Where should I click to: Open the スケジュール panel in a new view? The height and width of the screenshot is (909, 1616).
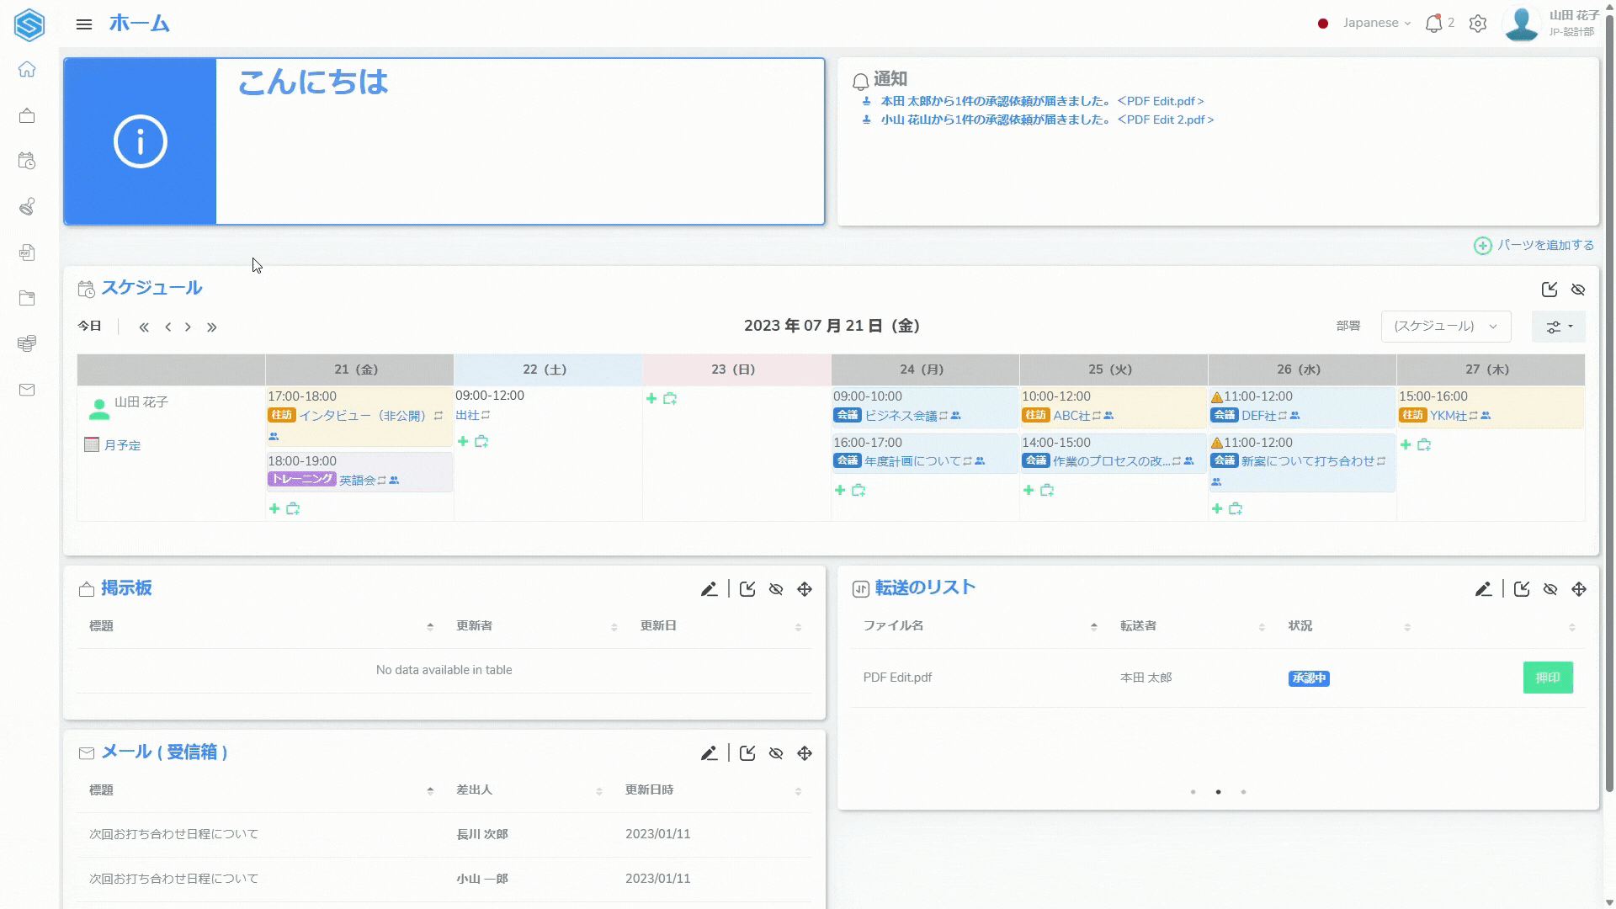pyautogui.click(x=1550, y=290)
